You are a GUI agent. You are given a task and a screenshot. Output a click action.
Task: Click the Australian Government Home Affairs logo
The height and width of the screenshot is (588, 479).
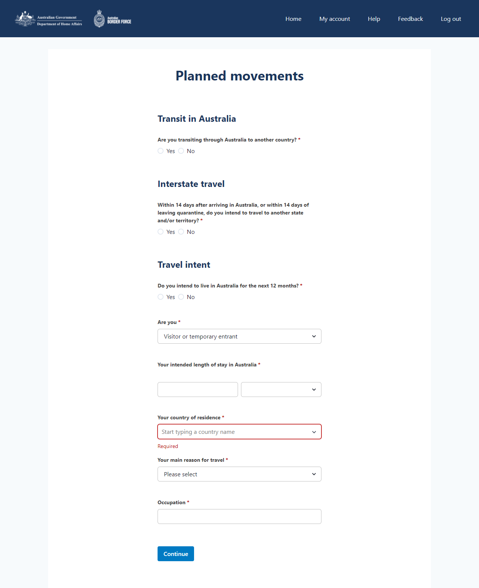point(48,19)
